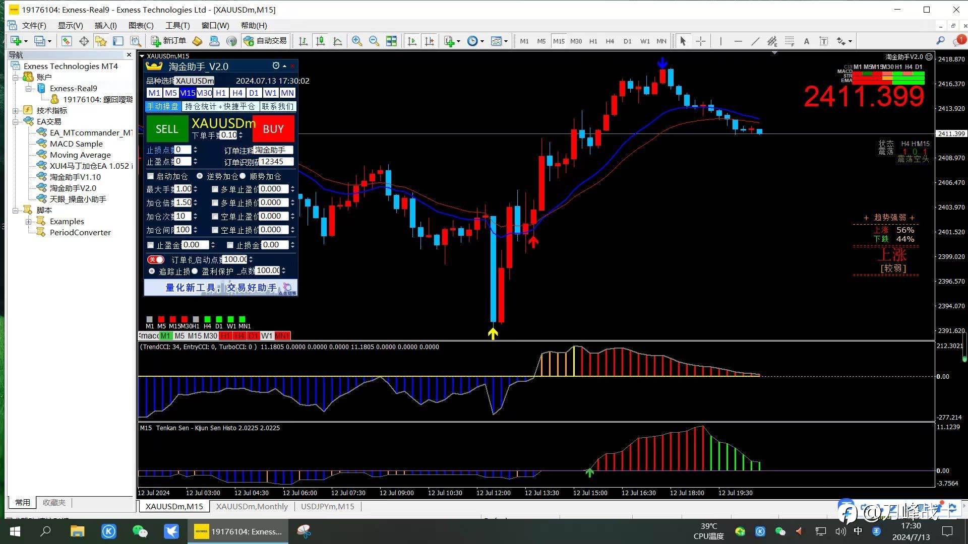Select the trendline drawing tool
The image size is (968, 544).
[x=755, y=41]
